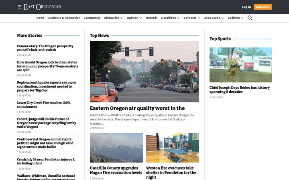Open Regional earthquake experts 'Big One' story
Screen dimensions: 289x180
click(47, 86)
